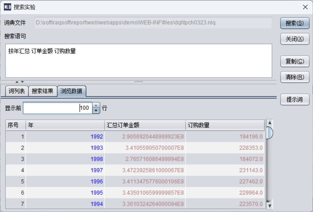Click the 2.765716086499994E8 amount cell

[x=145, y=159]
